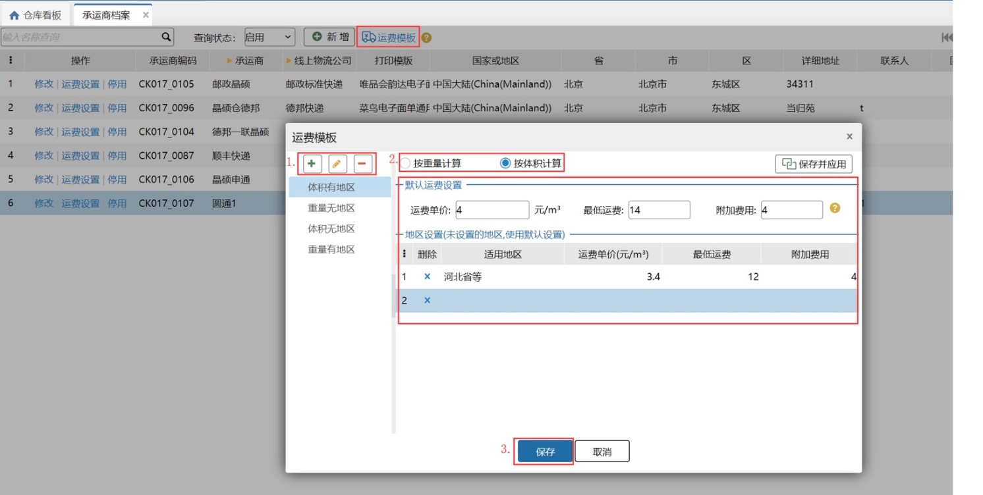
Task: Click the 取消 button
Action: point(602,452)
